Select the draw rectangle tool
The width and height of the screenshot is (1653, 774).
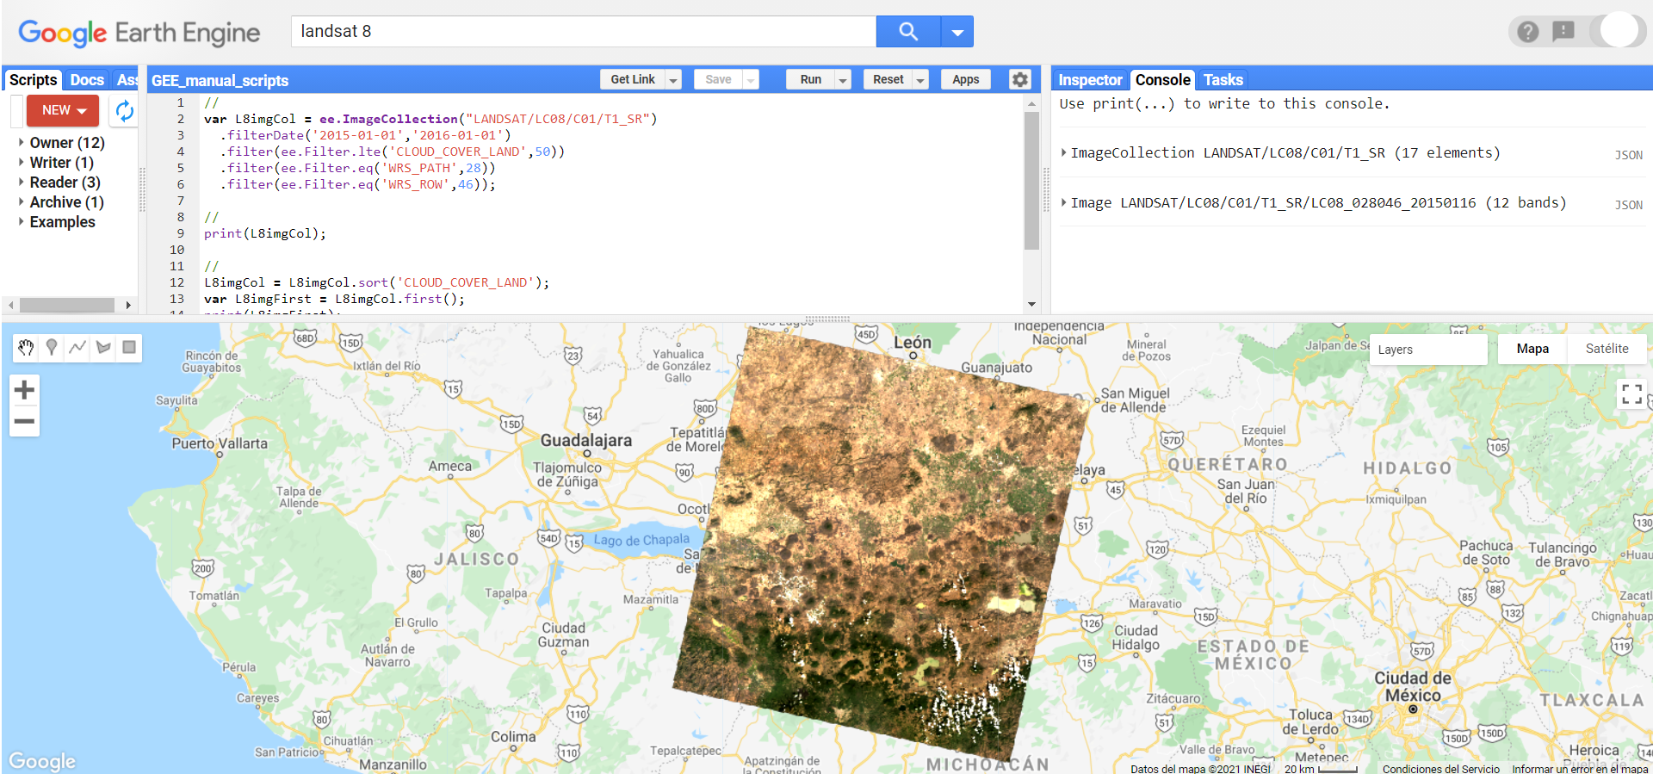129,347
